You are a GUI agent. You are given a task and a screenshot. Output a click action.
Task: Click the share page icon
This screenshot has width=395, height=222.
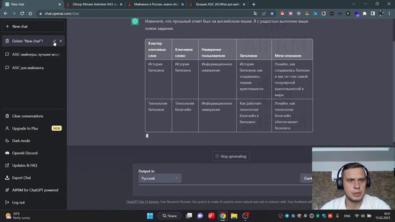click(x=264, y=14)
